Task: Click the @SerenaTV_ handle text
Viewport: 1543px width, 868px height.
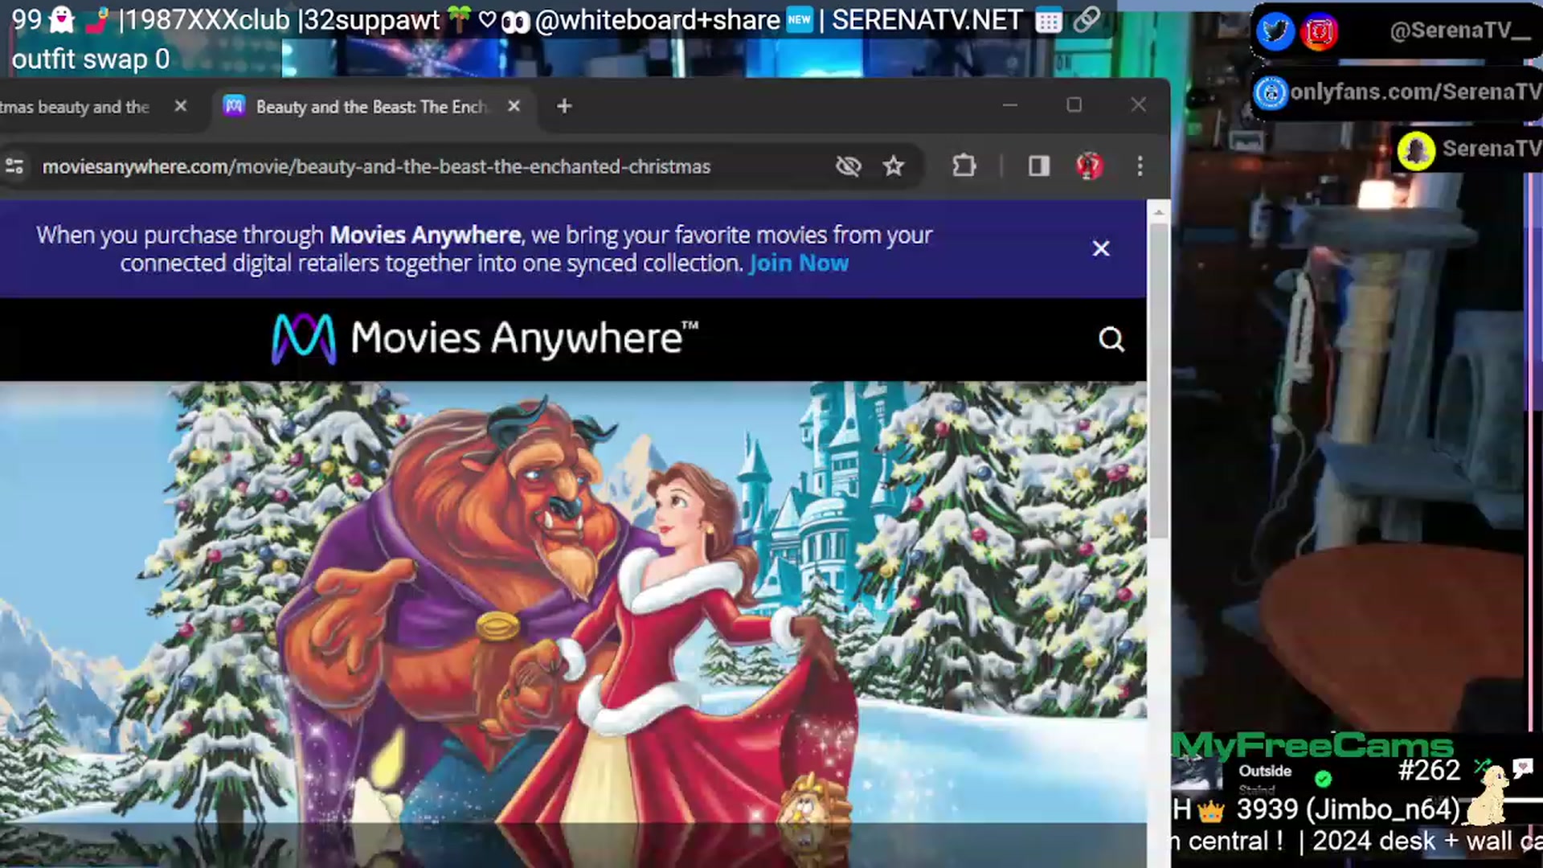Action: [x=1460, y=31]
